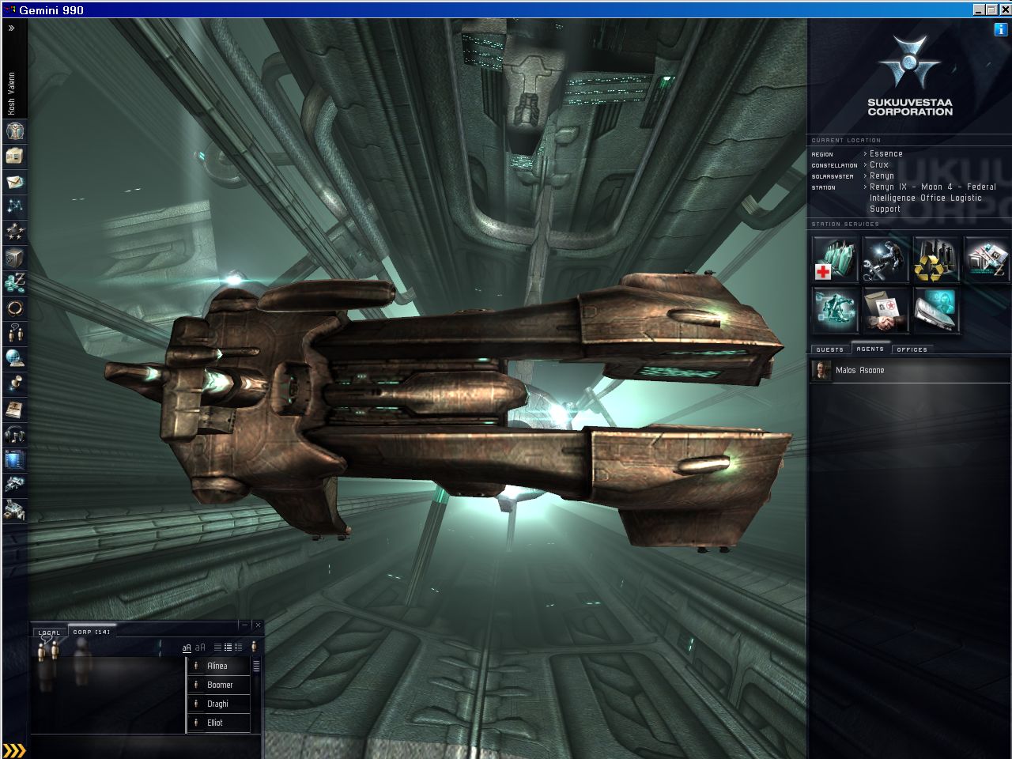Screen dimensions: 1012x759
Task: Select Boomer in the corp member list
Action: tap(219, 685)
